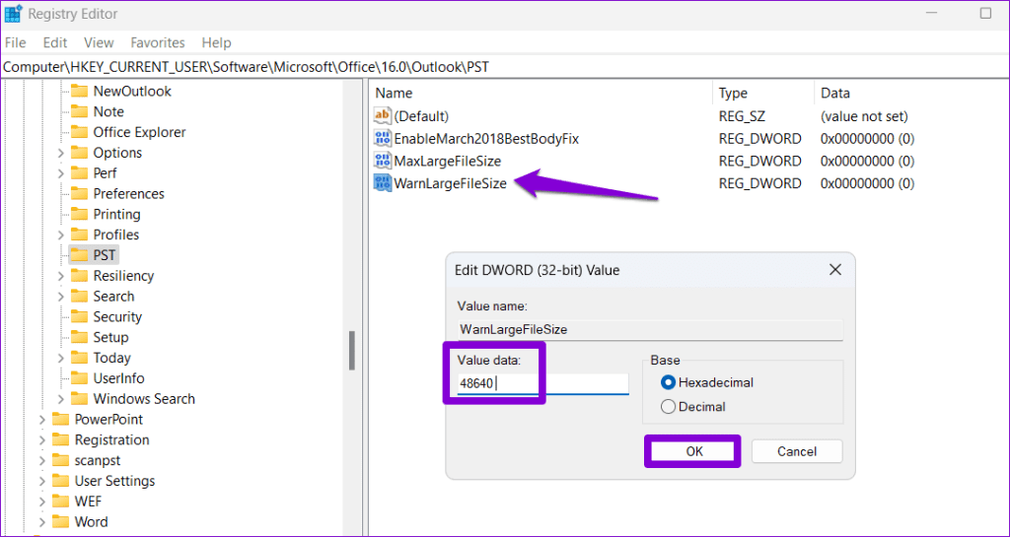The height and width of the screenshot is (537, 1010).
Task: Click the Profiles folder icon
Action: tap(79, 235)
